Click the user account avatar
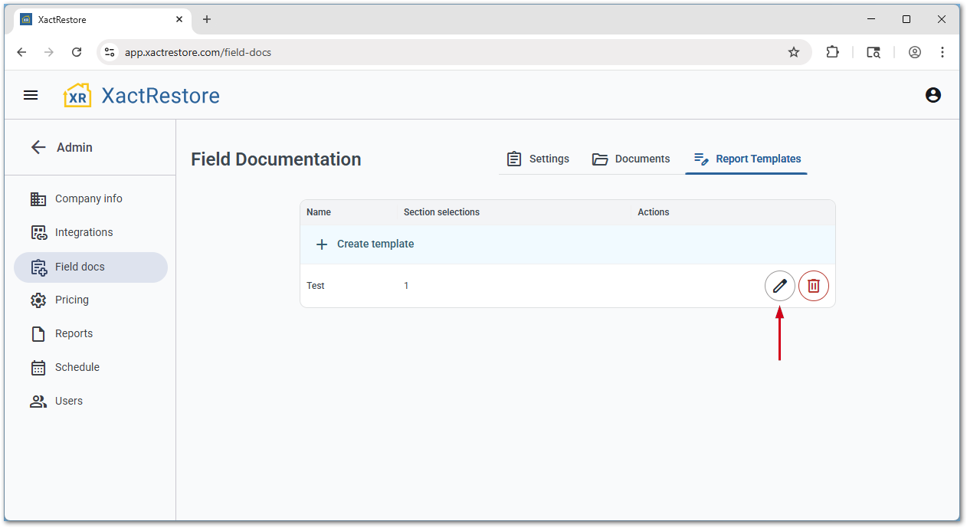Image resolution: width=967 pixels, height=528 pixels. click(933, 94)
